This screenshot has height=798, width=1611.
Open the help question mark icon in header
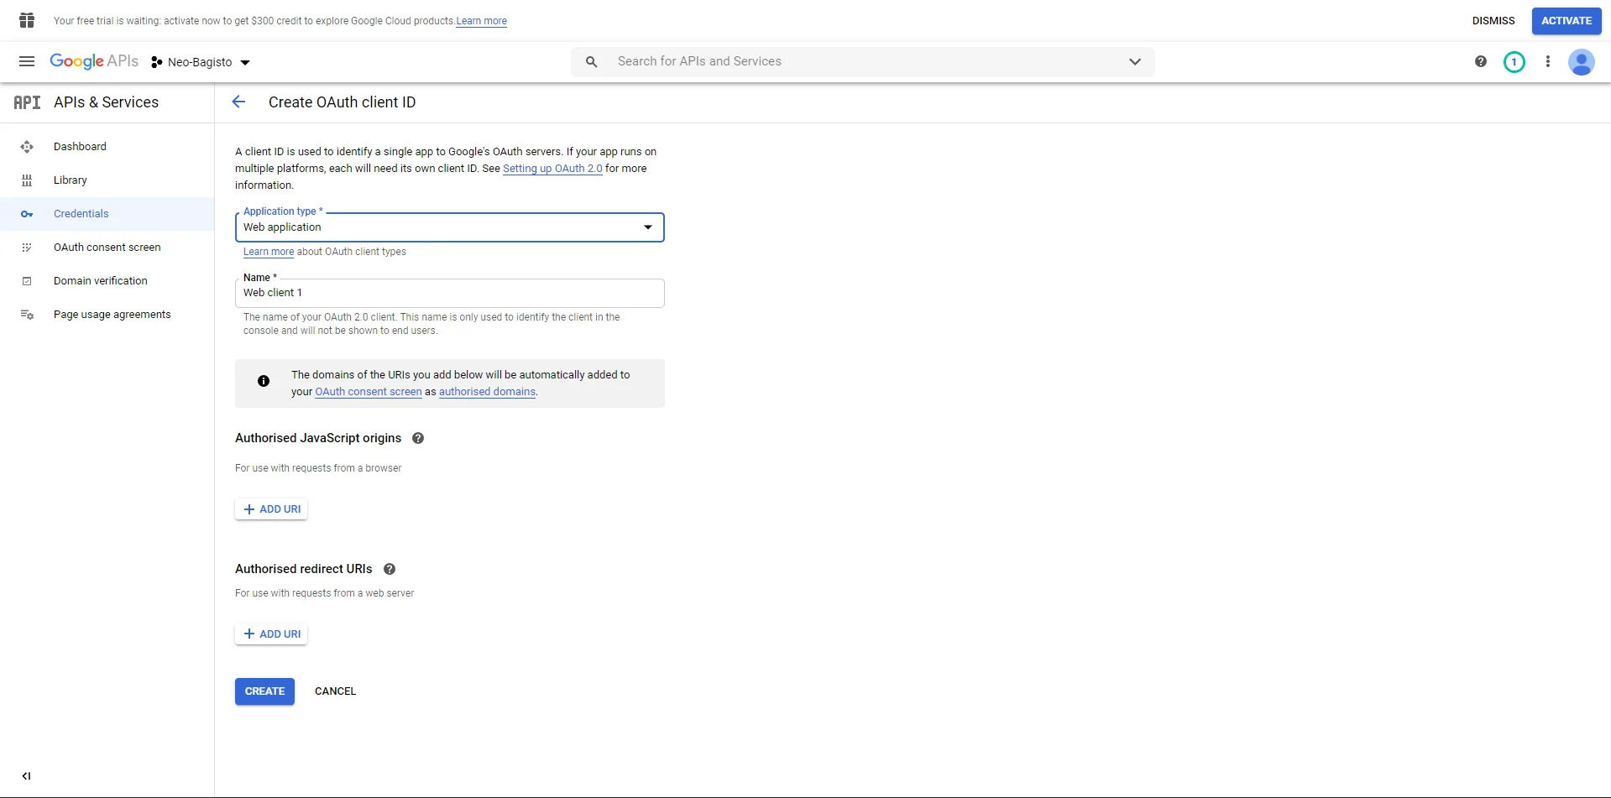1480,61
